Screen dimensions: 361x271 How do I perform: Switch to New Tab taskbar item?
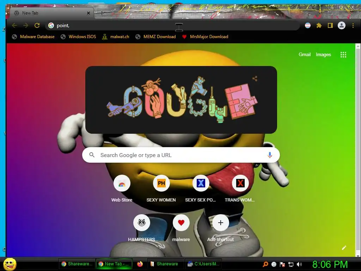[x=114, y=264]
